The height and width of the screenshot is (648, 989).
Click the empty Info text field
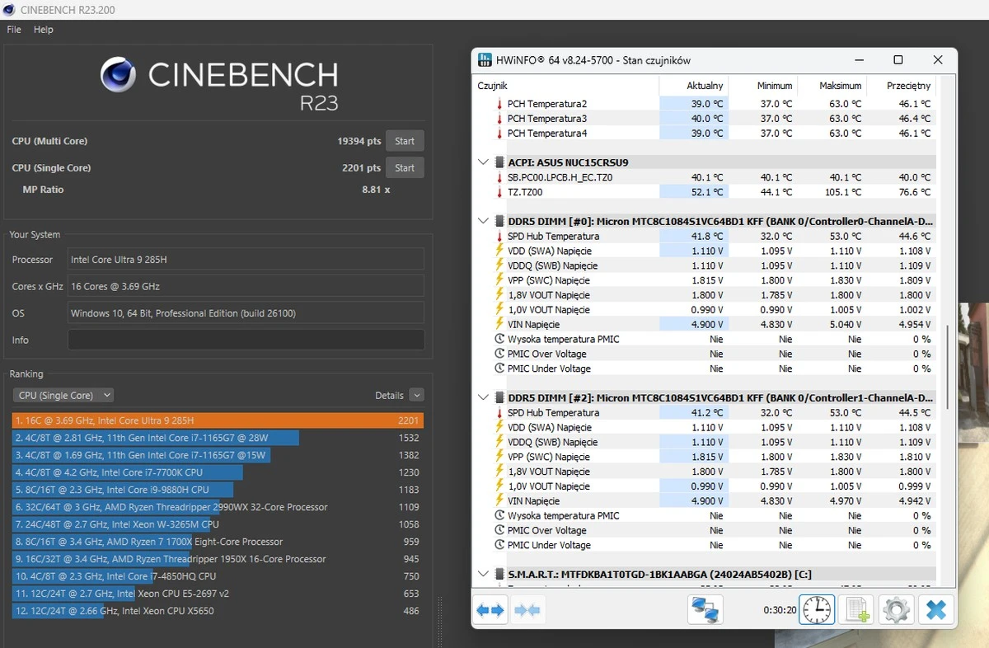pos(246,340)
